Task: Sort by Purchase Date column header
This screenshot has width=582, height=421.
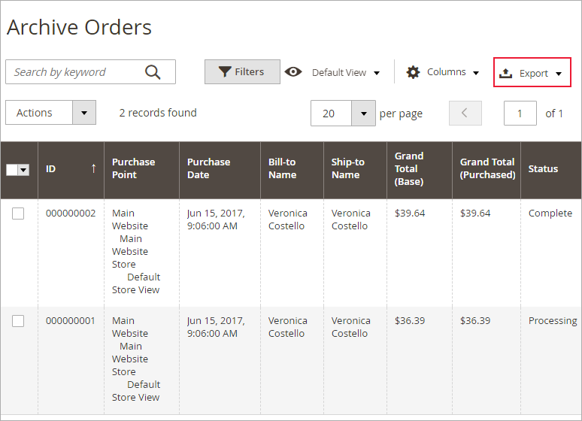Action: click(x=208, y=168)
